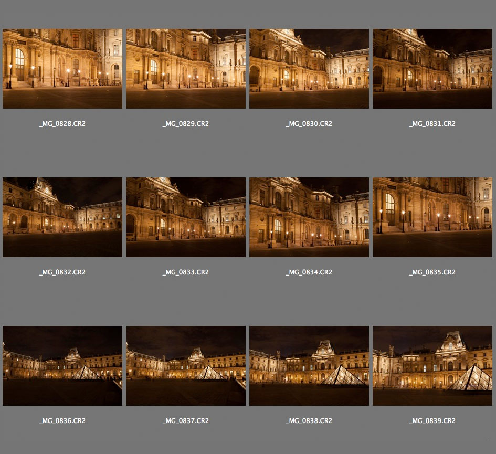This screenshot has width=496, height=454.
Task: Select the _MG_0836.CR2 pyramid photo thumbnail
Action: [x=62, y=366]
